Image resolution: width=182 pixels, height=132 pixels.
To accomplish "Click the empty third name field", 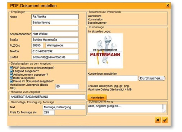I will 55,28.
